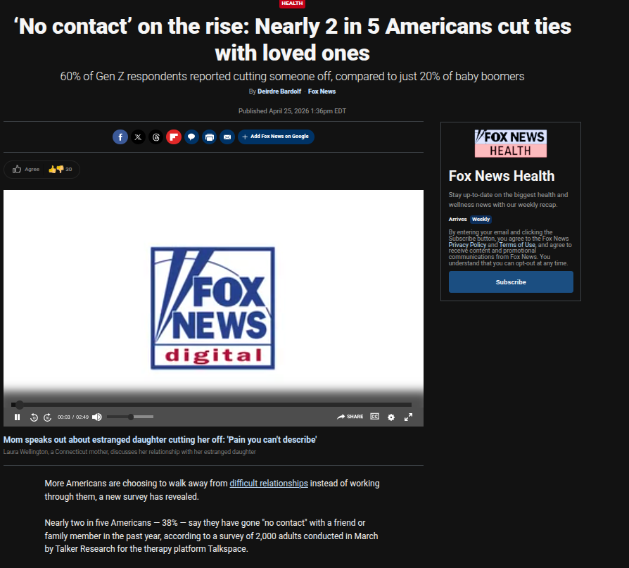Click Add Fox News on Google
Viewport: 629px width, 568px height.
point(276,137)
